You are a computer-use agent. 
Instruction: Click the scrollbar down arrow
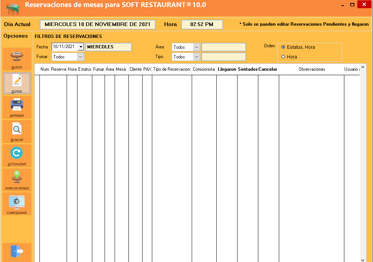tap(363, 260)
